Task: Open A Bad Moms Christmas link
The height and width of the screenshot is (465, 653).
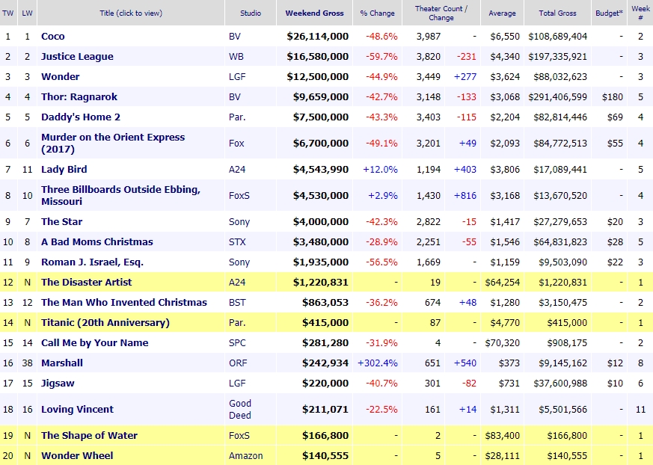Action: point(97,242)
